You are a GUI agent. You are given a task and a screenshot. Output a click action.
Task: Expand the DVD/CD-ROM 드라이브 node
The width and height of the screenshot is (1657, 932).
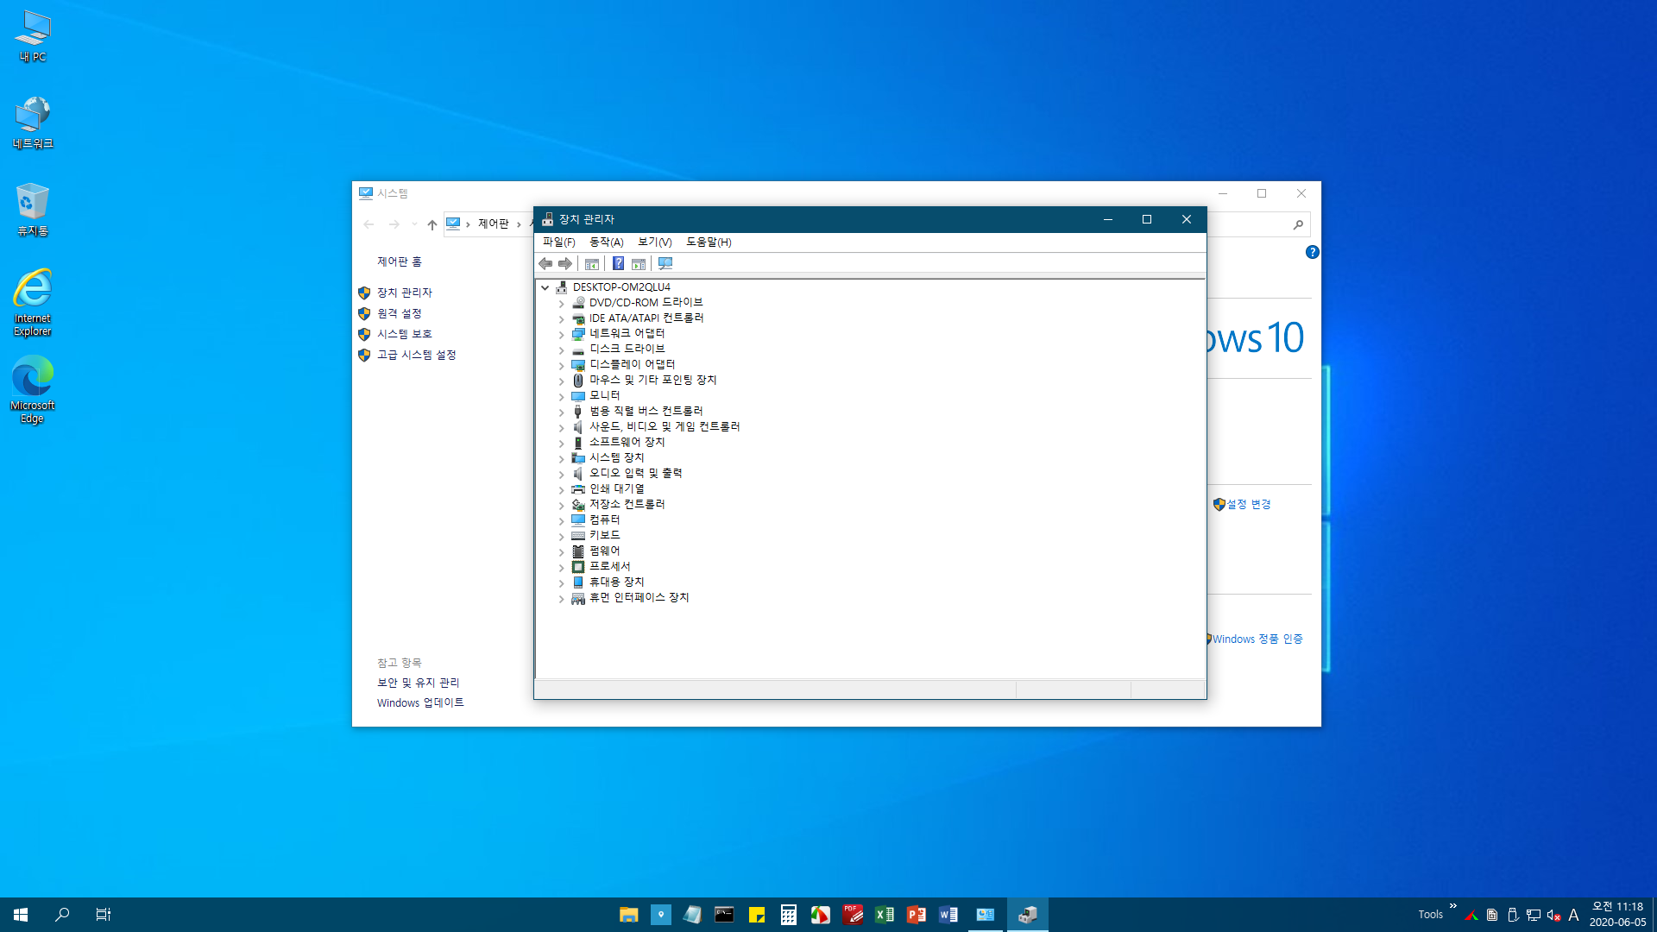point(561,304)
